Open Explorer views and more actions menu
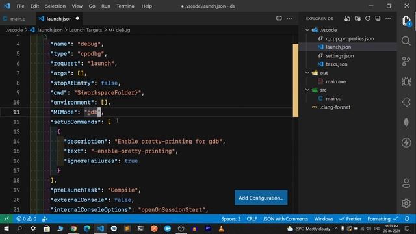416x234 pixels. 388,19
